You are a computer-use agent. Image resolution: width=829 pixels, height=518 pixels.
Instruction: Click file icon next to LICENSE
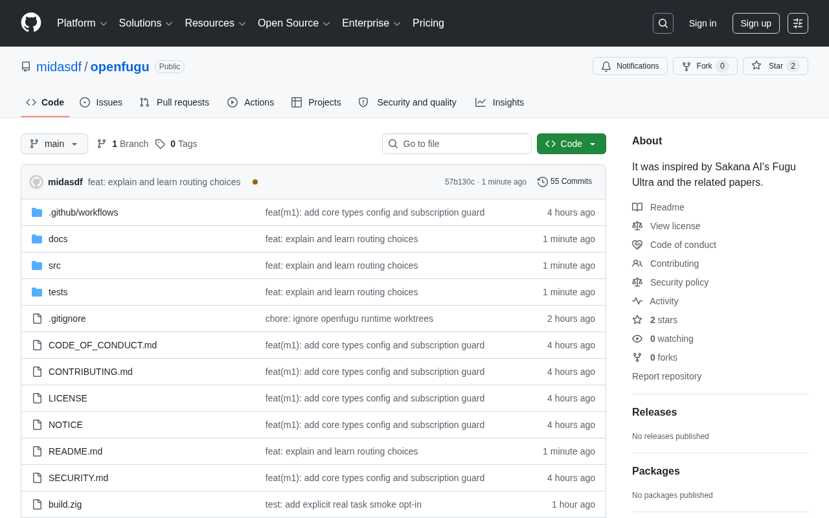click(x=37, y=398)
